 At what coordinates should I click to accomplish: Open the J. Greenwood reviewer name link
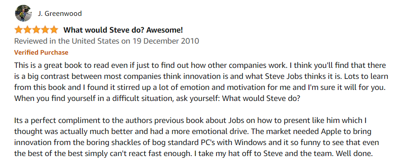(60, 14)
